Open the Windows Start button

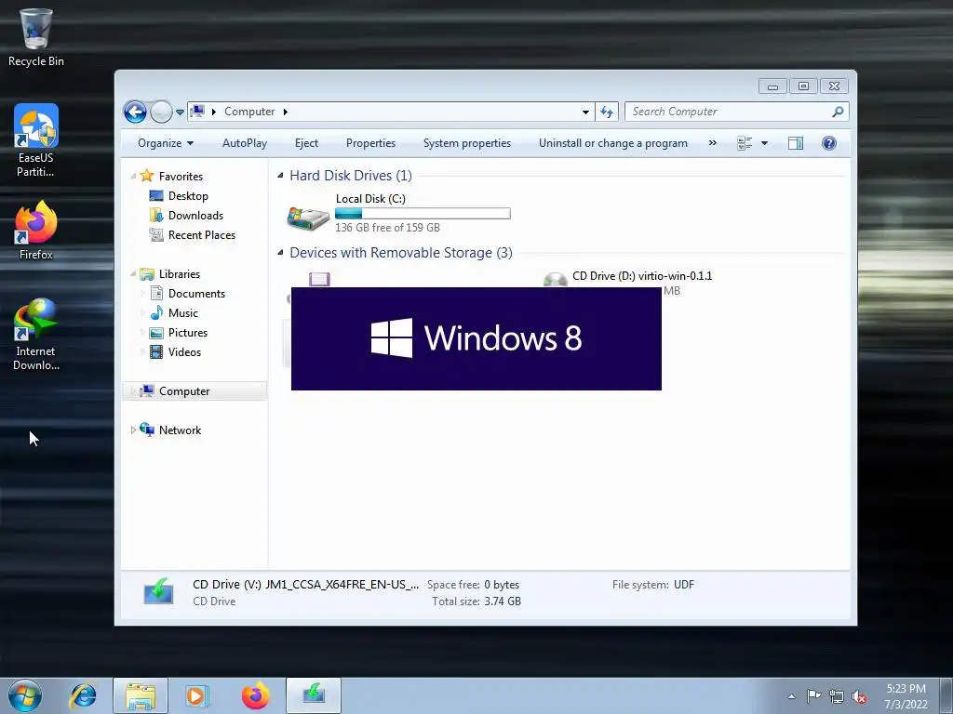point(25,695)
